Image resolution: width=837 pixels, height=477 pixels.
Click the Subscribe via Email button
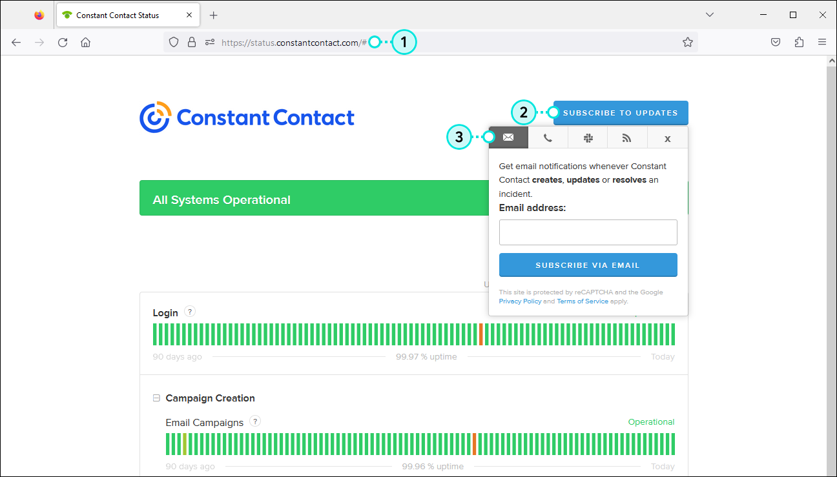pos(588,265)
